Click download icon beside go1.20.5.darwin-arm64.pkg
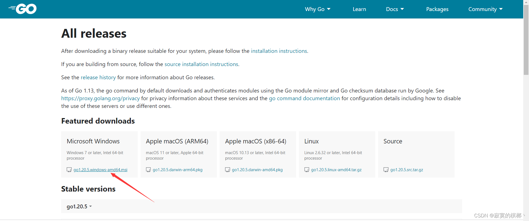 point(148,170)
